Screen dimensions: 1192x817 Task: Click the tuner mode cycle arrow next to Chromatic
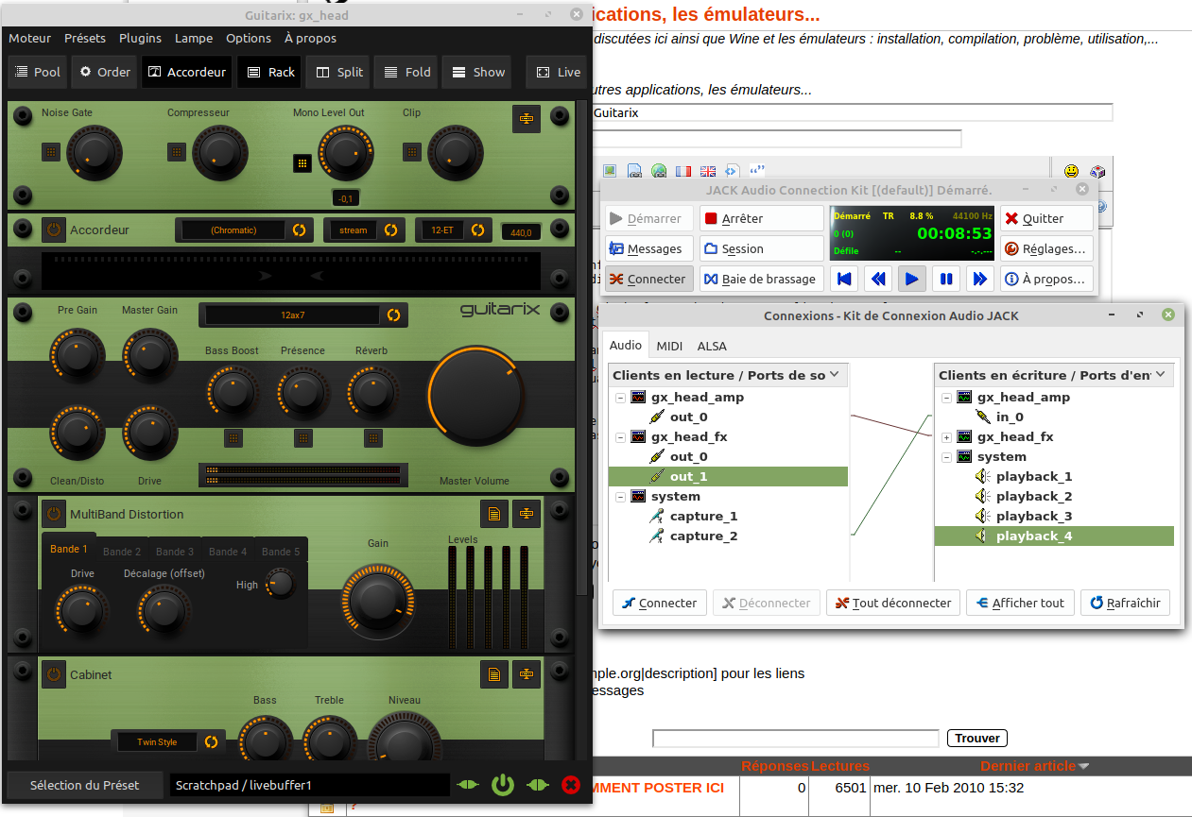coord(300,230)
